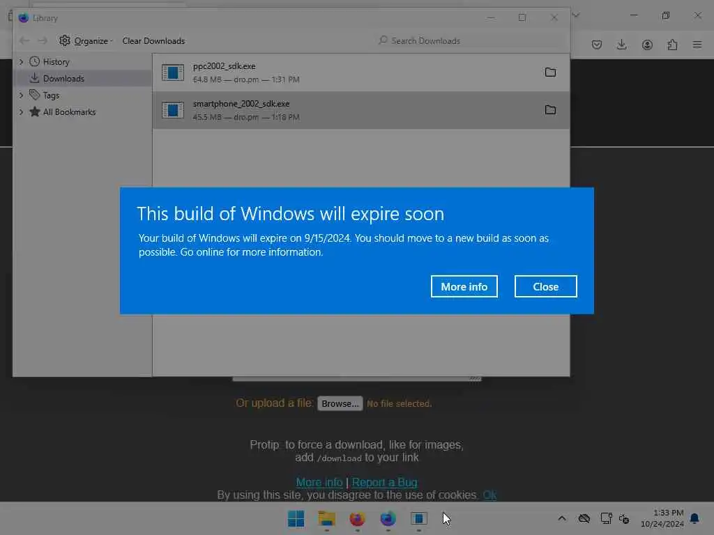
Task: Click the smartphone_2002_sdk.exe file icon
Action: (173, 110)
